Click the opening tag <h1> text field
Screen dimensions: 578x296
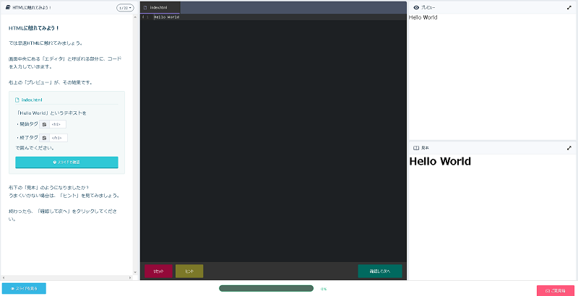(57, 124)
